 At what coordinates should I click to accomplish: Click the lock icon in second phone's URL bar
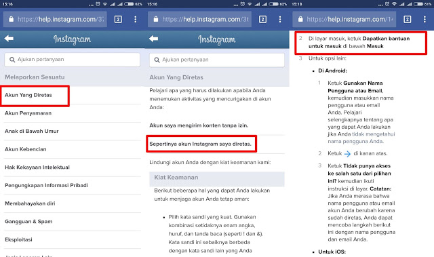(156, 19)
